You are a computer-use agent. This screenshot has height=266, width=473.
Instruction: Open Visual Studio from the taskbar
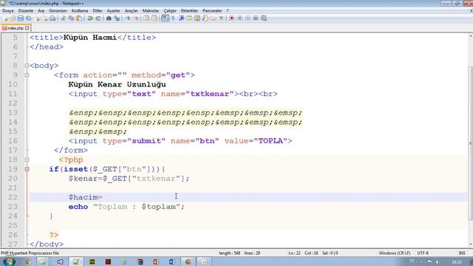pos(60,262)
